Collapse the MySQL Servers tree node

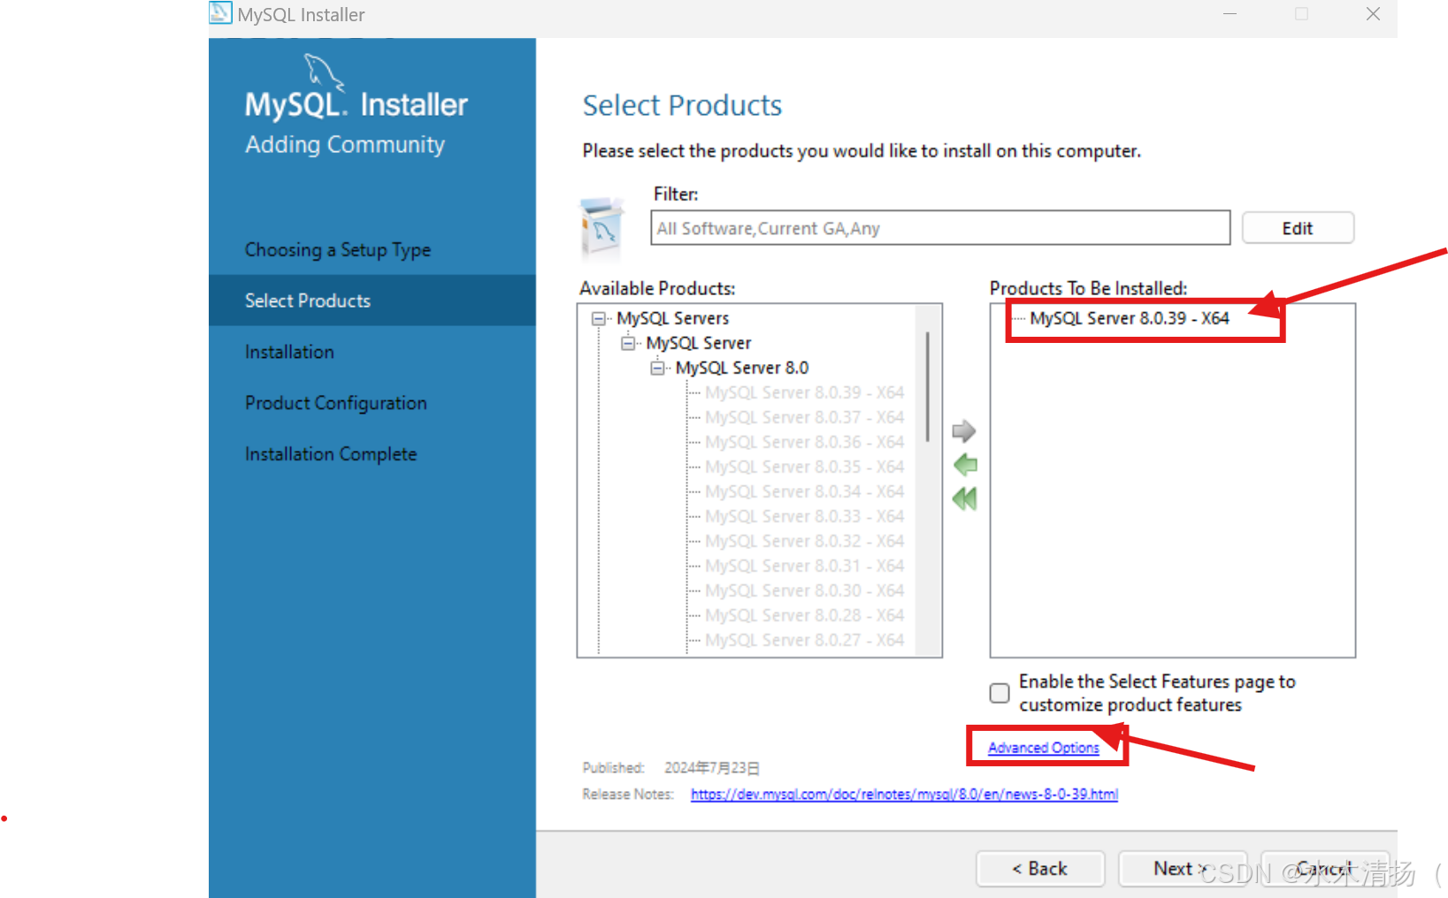(599, 318)
